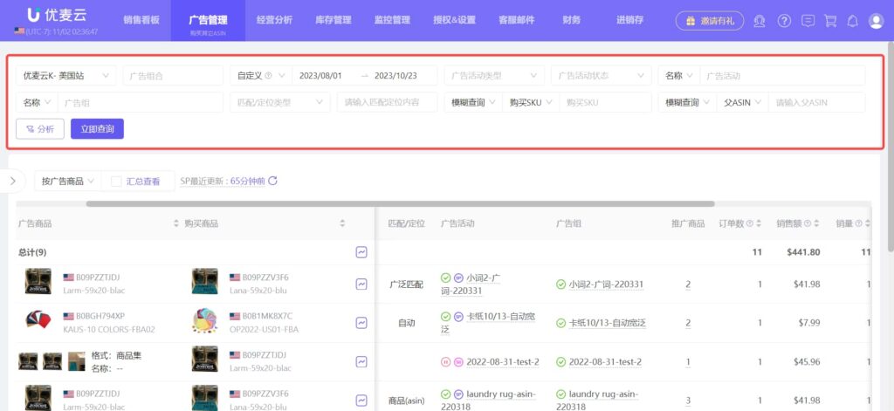Screen dimensions: 894x411
Task: Click the 立即查询 button
Action: pos(97,129)
